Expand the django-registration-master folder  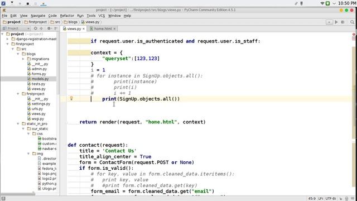pos(7,39)
